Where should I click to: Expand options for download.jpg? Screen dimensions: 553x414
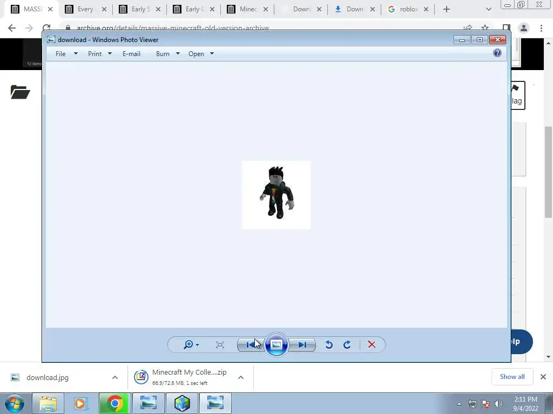pos(115,377)
